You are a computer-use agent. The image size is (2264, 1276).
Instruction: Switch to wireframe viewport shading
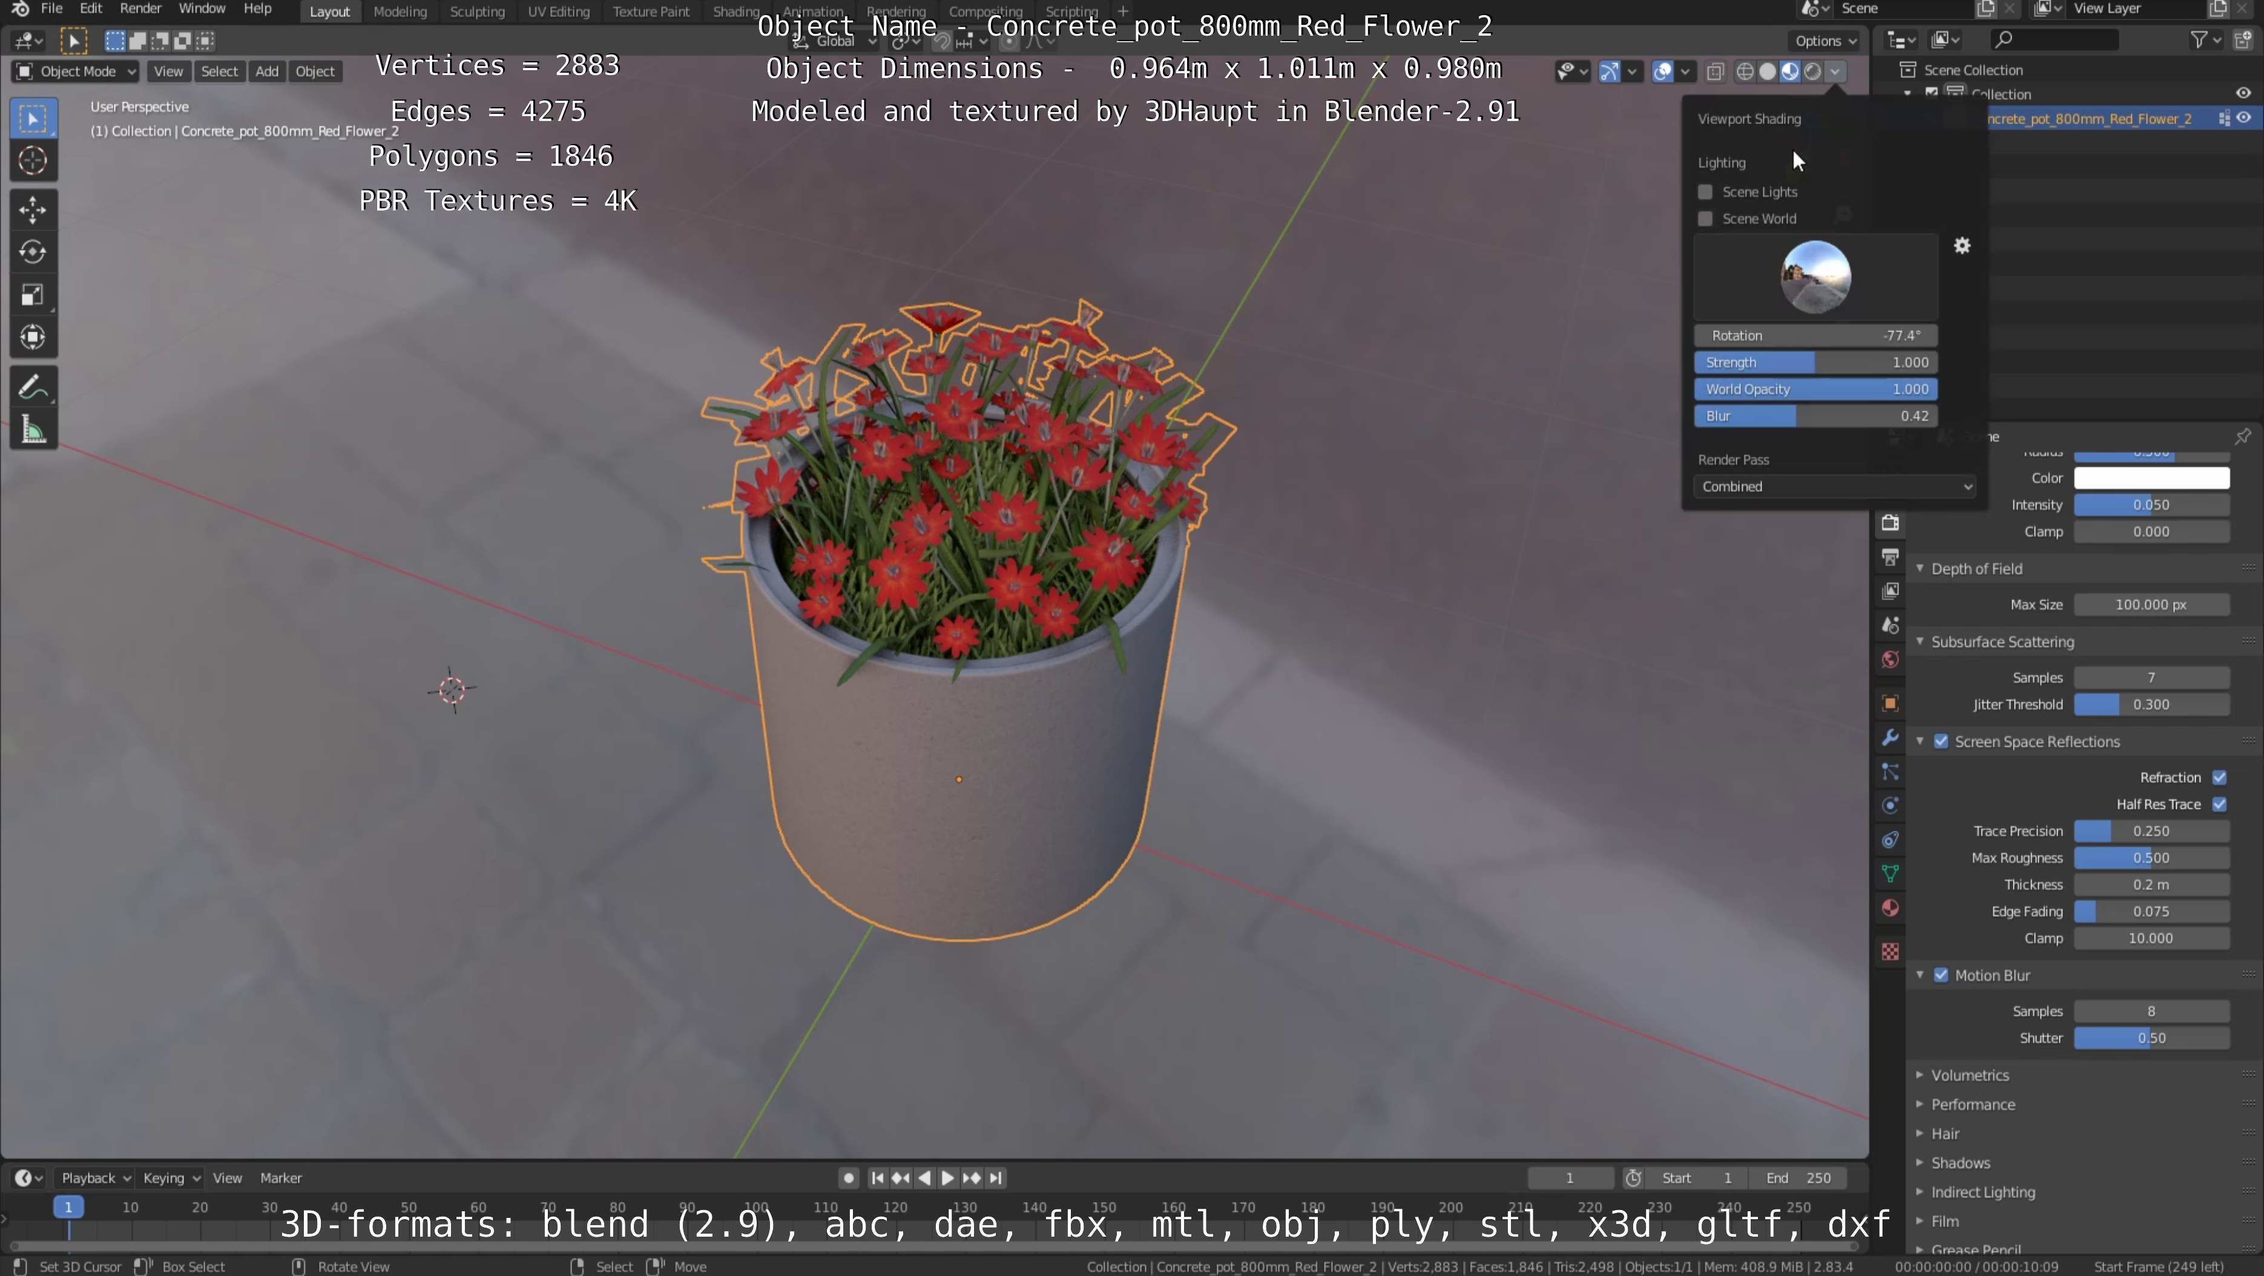[1745, 72]
